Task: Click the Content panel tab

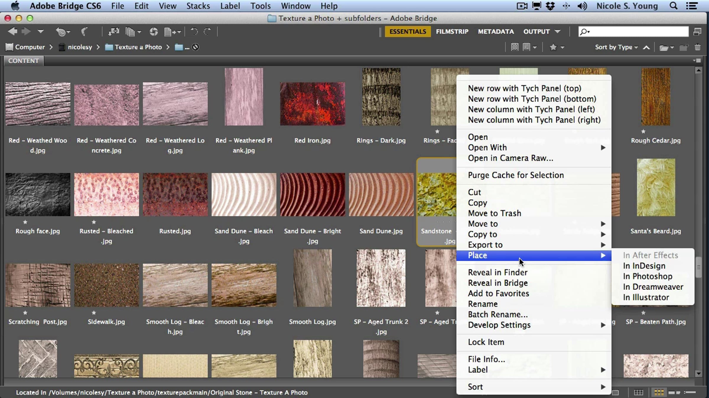Action: [x=24, y=61]
